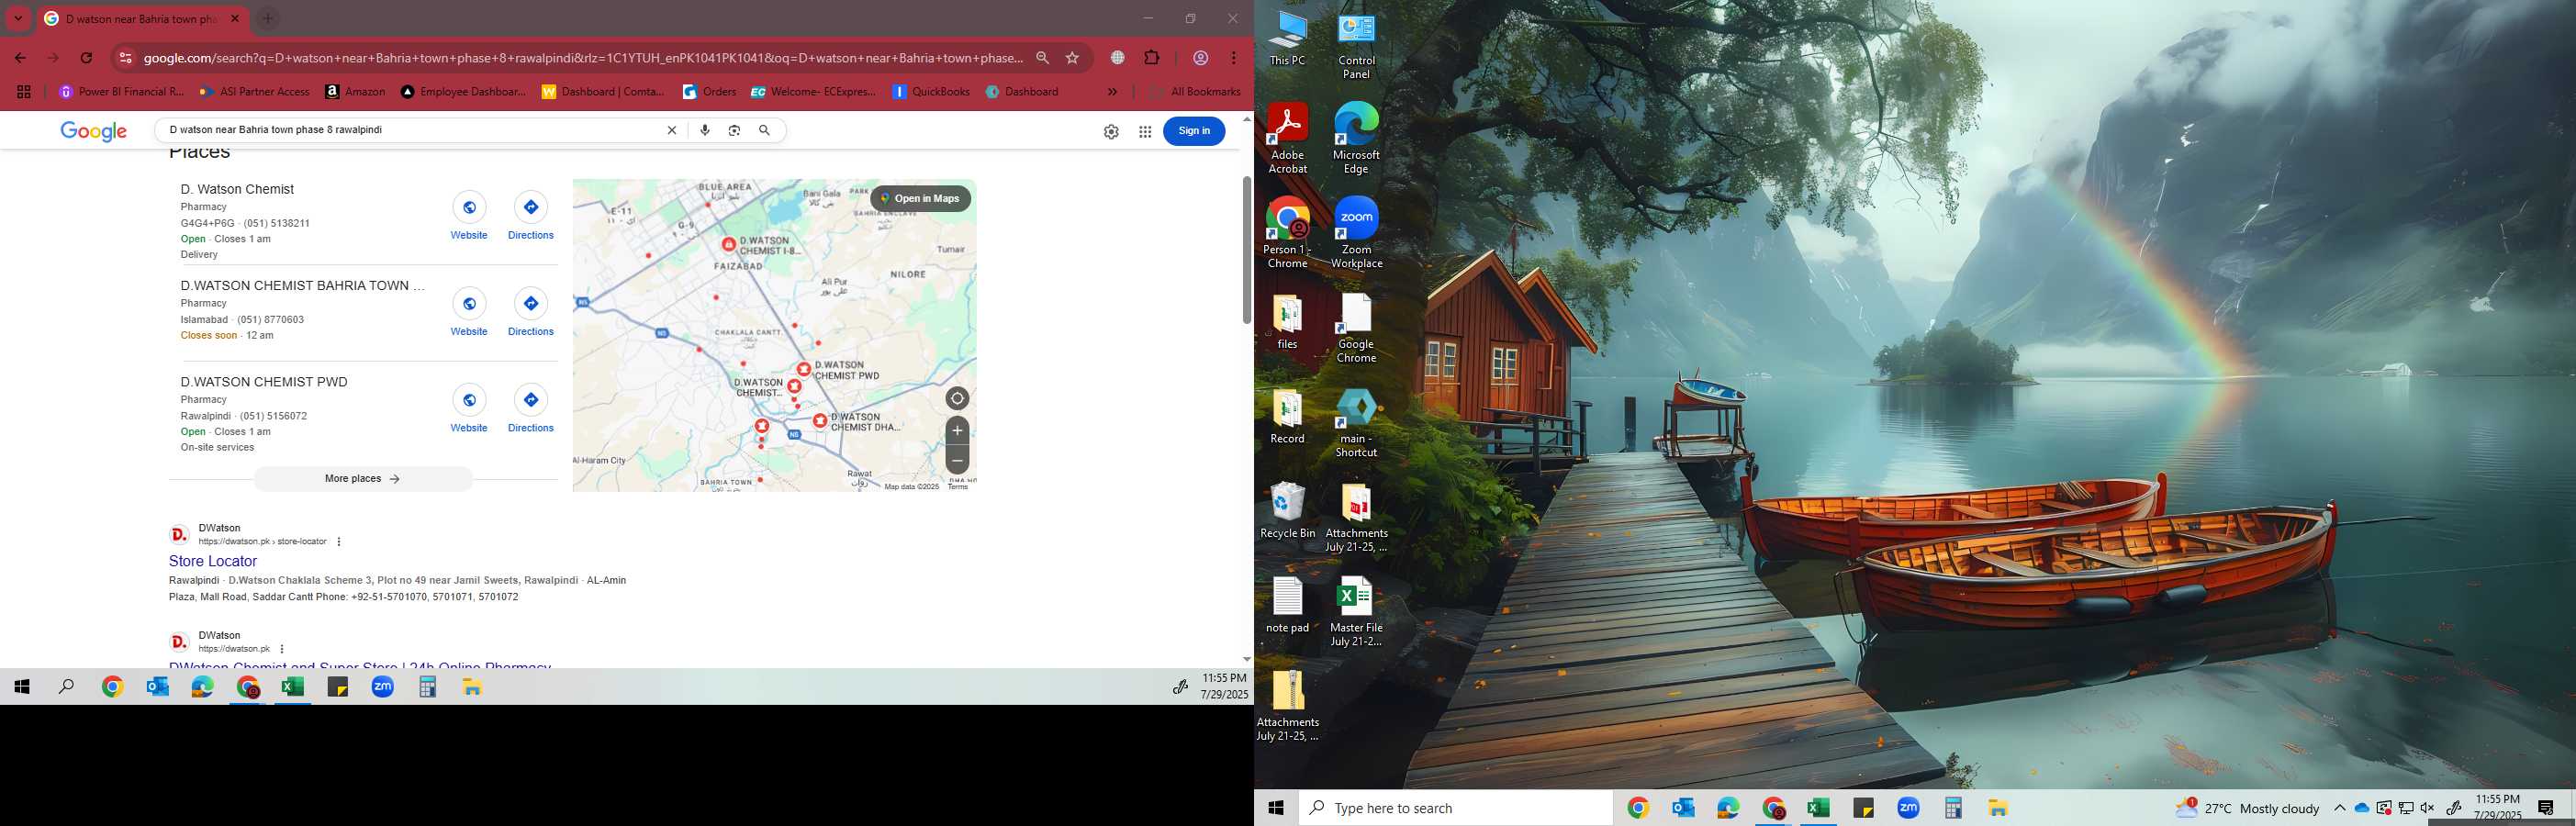The image size is (2576, 826).
Task: Open the site information icon in address bar
Action: coord(125,58)
